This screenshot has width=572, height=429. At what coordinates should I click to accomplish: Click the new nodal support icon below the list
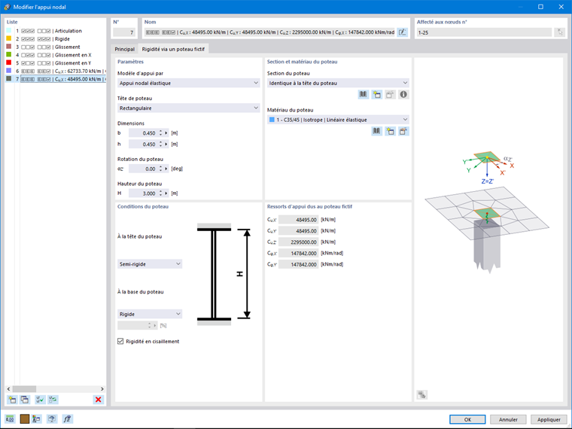coord(12,400)
